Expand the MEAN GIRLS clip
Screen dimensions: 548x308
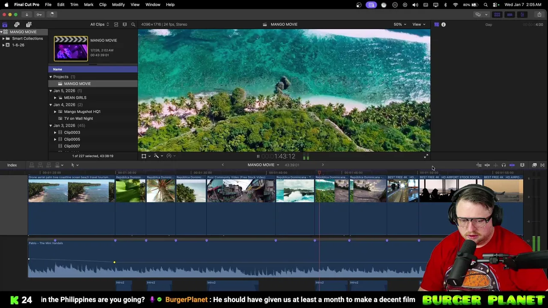pos(55,98)
